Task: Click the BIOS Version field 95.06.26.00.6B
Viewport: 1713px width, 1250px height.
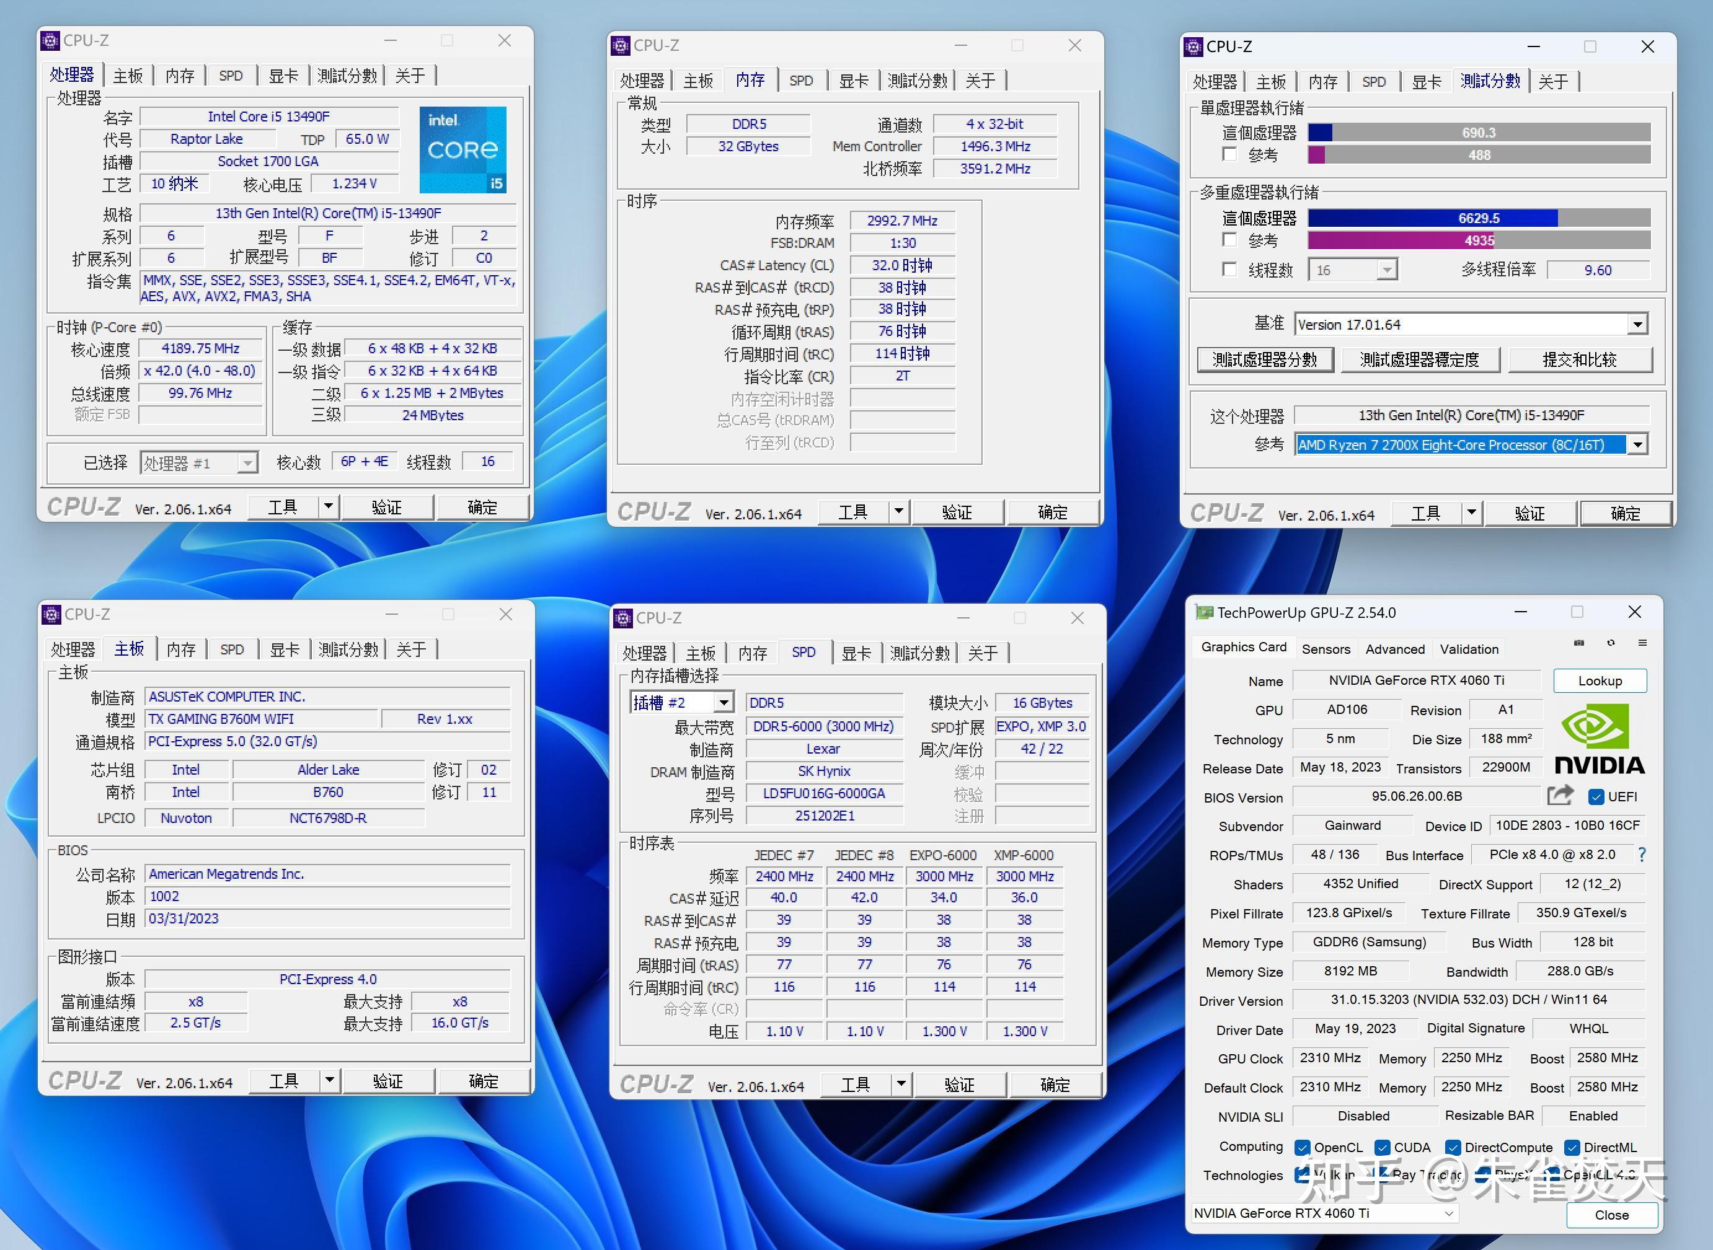Action: point(1416,796)
